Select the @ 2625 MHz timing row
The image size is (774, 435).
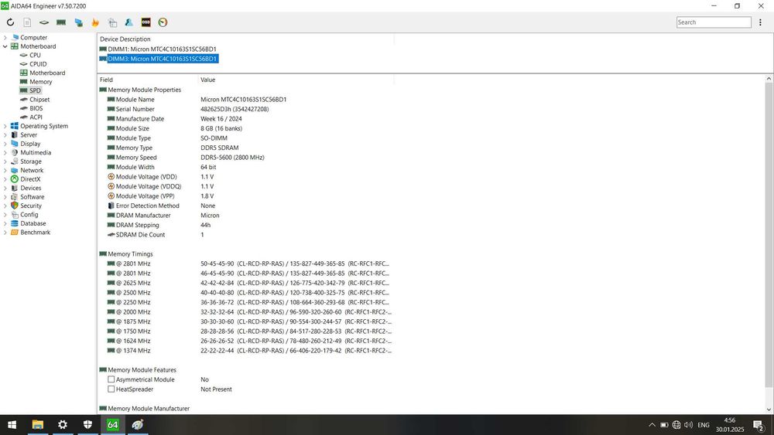[246, 284]
